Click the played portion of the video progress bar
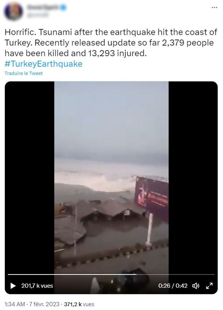Viewport: 223px width, 310px height. point(72,274)
